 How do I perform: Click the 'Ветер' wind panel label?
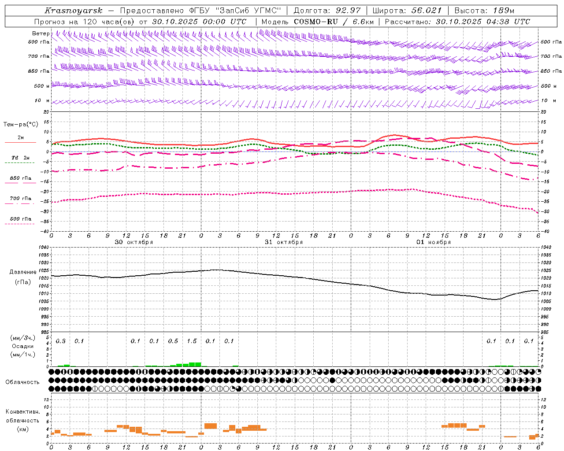tap(41, 33)
